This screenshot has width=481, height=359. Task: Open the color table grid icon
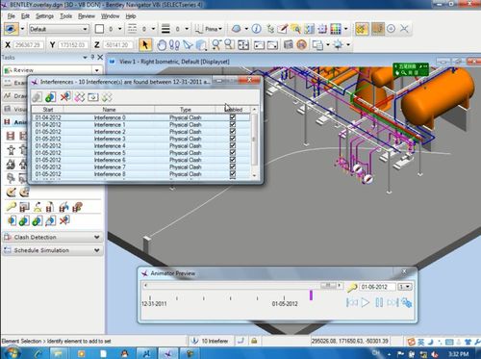tap(336, 29)
